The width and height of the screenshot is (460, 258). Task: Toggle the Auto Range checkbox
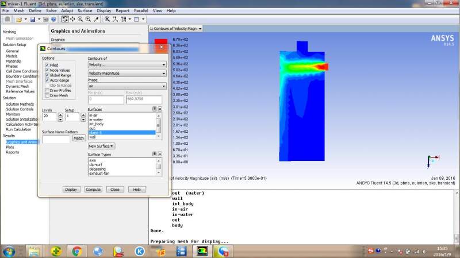47,80
